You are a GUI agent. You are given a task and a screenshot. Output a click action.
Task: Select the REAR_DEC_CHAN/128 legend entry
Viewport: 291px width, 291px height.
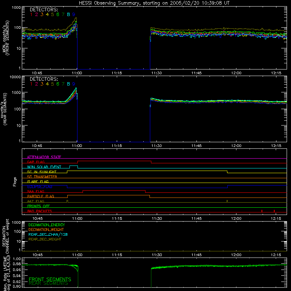[x=48, y=235]
